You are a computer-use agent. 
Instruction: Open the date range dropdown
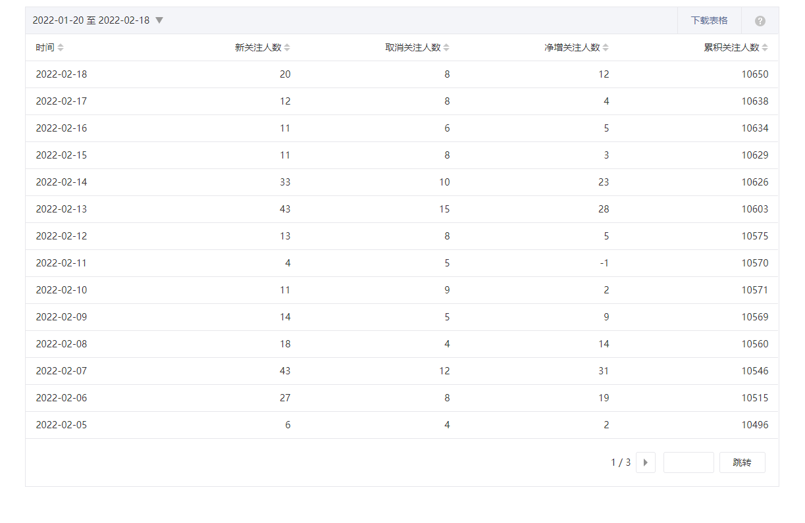click(159, 20)
